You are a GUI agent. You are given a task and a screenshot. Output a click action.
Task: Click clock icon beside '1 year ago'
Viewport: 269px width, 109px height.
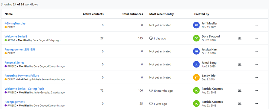151,104
